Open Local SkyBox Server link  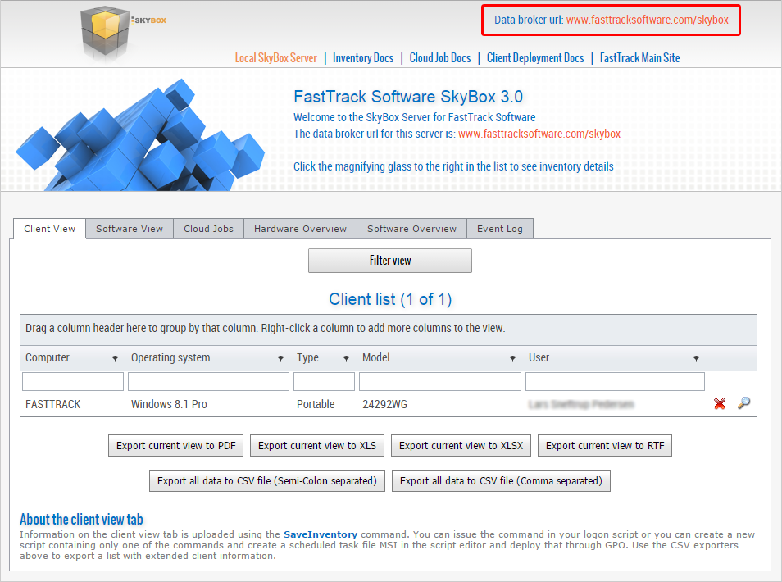click(x=275, y=58)
